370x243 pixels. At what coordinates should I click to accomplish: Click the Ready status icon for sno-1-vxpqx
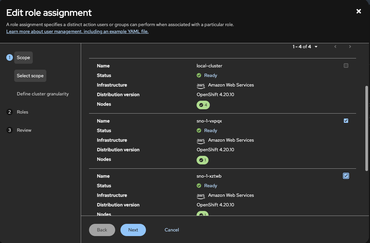199,131
